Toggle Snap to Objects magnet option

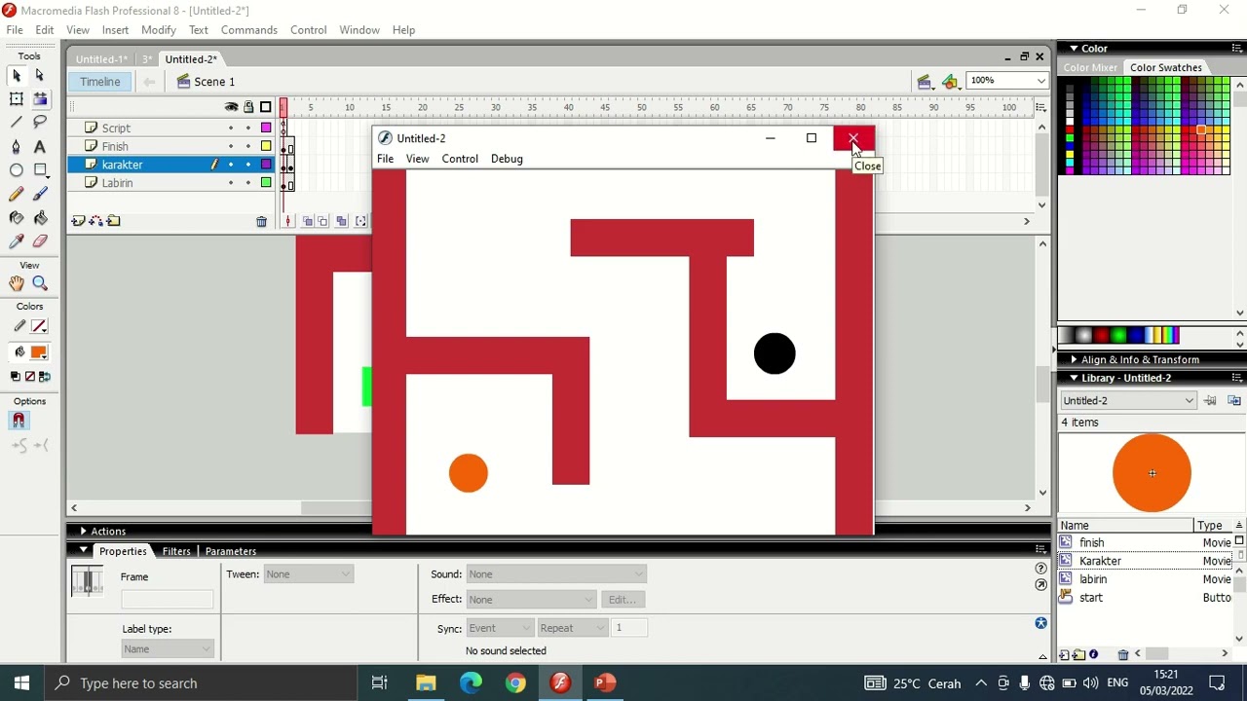[x=19, y=421]
